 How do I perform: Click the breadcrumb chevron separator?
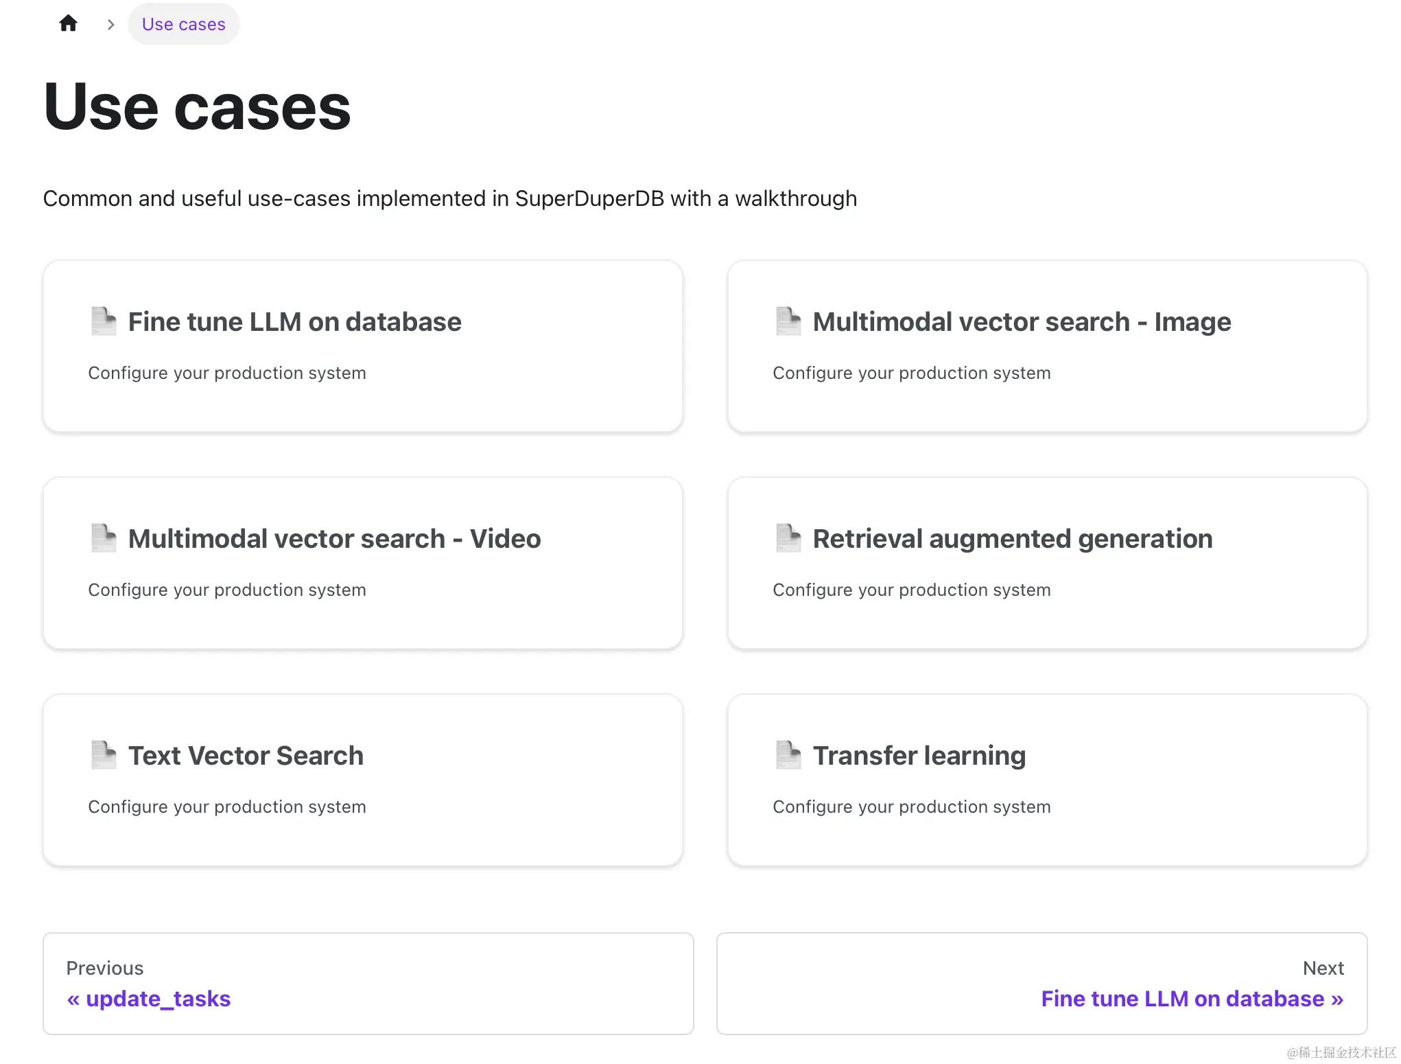pos(110,25)
